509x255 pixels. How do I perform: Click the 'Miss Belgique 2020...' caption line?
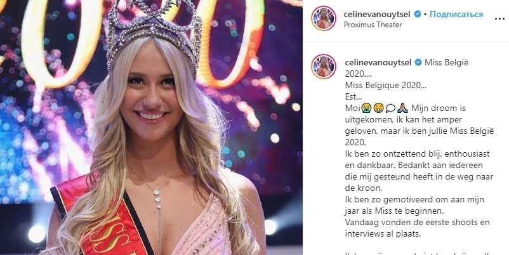[x=386, y=86]
